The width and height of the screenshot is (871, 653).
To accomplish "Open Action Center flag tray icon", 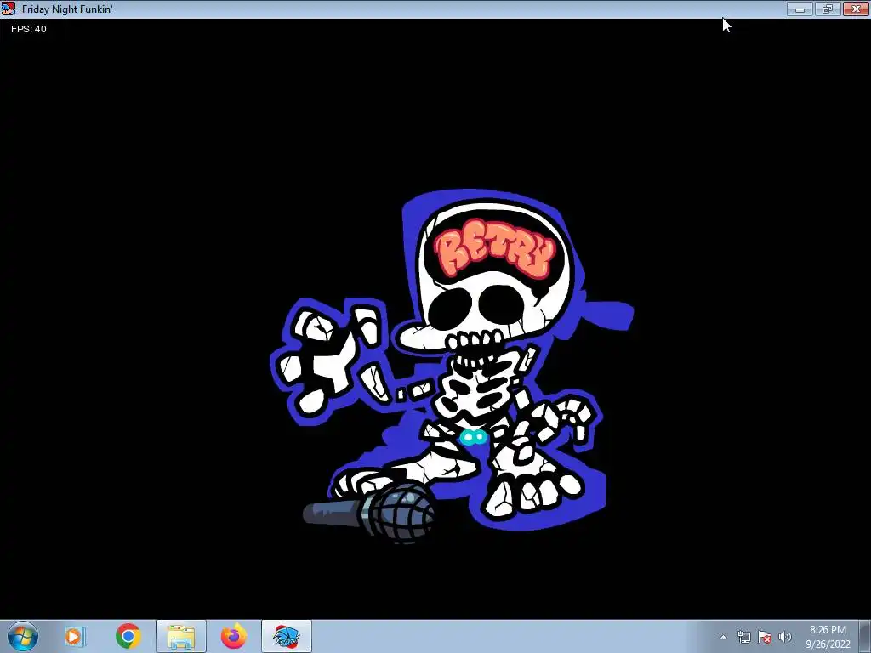I will pyautogui.click(x=765, y=638).
